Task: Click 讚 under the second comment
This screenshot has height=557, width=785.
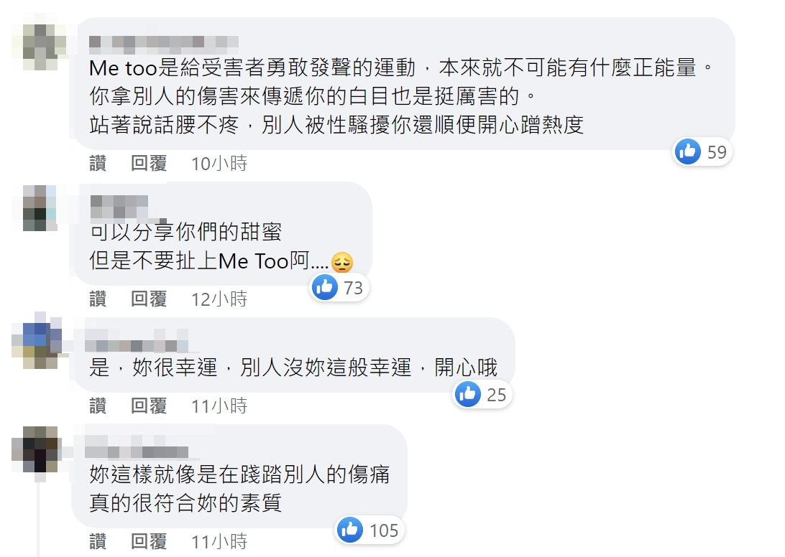Action: [x=97, y=299]
